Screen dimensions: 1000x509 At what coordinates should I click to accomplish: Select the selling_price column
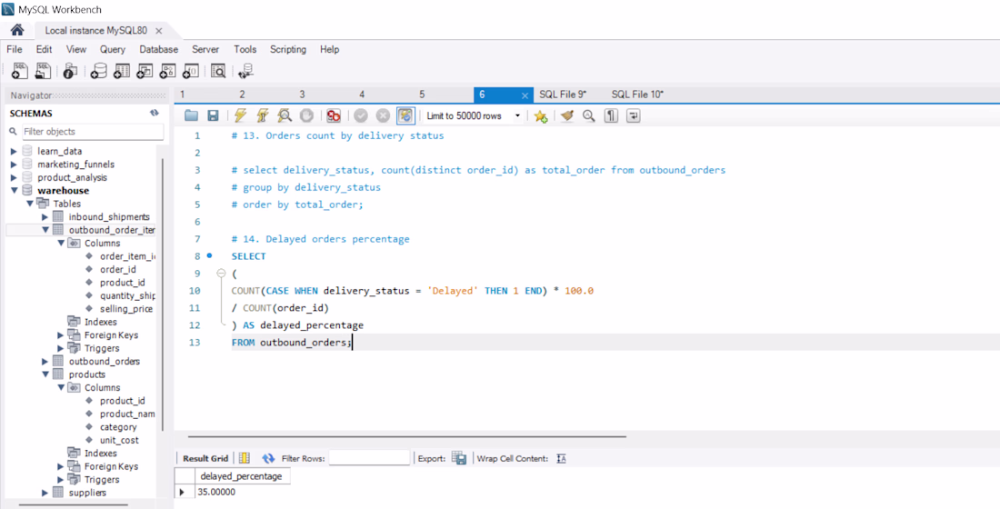(x=125, y=309)
